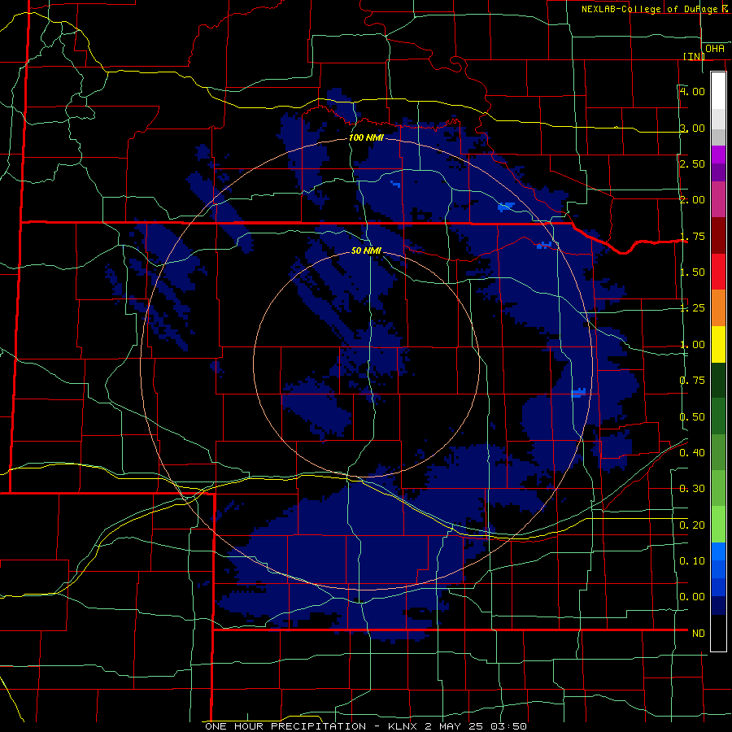Click the '0.40' legend value
Image resolution: width=732 pixels, height=732 pixels.
(x=692, y=452)
